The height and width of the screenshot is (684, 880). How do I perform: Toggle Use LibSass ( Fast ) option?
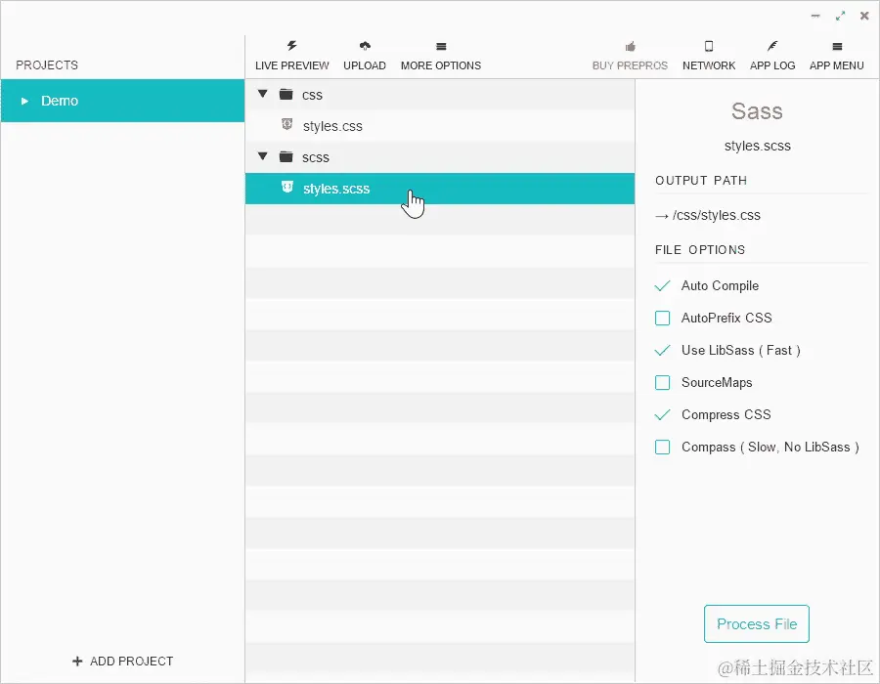point(662,351)
